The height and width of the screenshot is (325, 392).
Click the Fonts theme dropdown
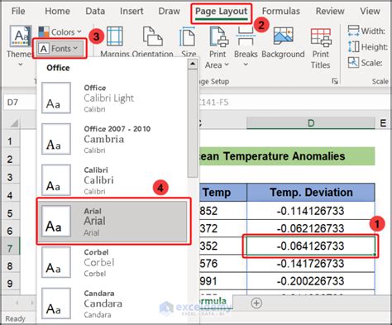[x=60, y=49]
